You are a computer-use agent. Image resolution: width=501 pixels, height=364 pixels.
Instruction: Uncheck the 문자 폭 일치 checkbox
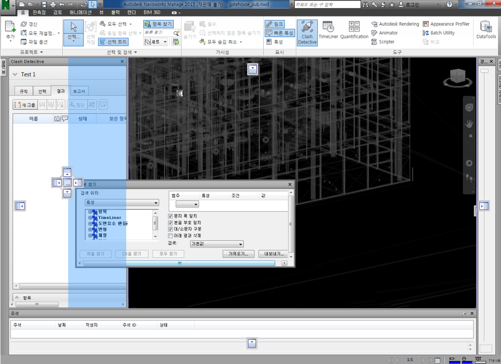click(171, 216)
